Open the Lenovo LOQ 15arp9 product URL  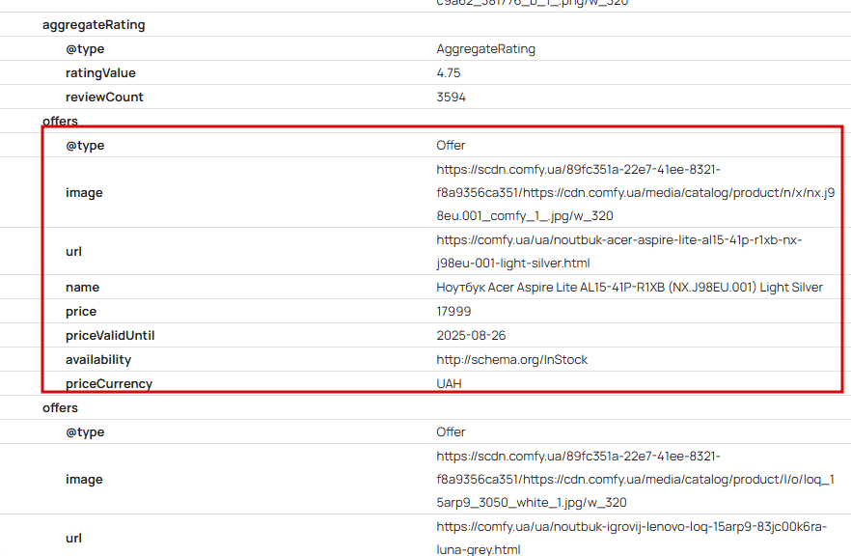pos(632,538)
